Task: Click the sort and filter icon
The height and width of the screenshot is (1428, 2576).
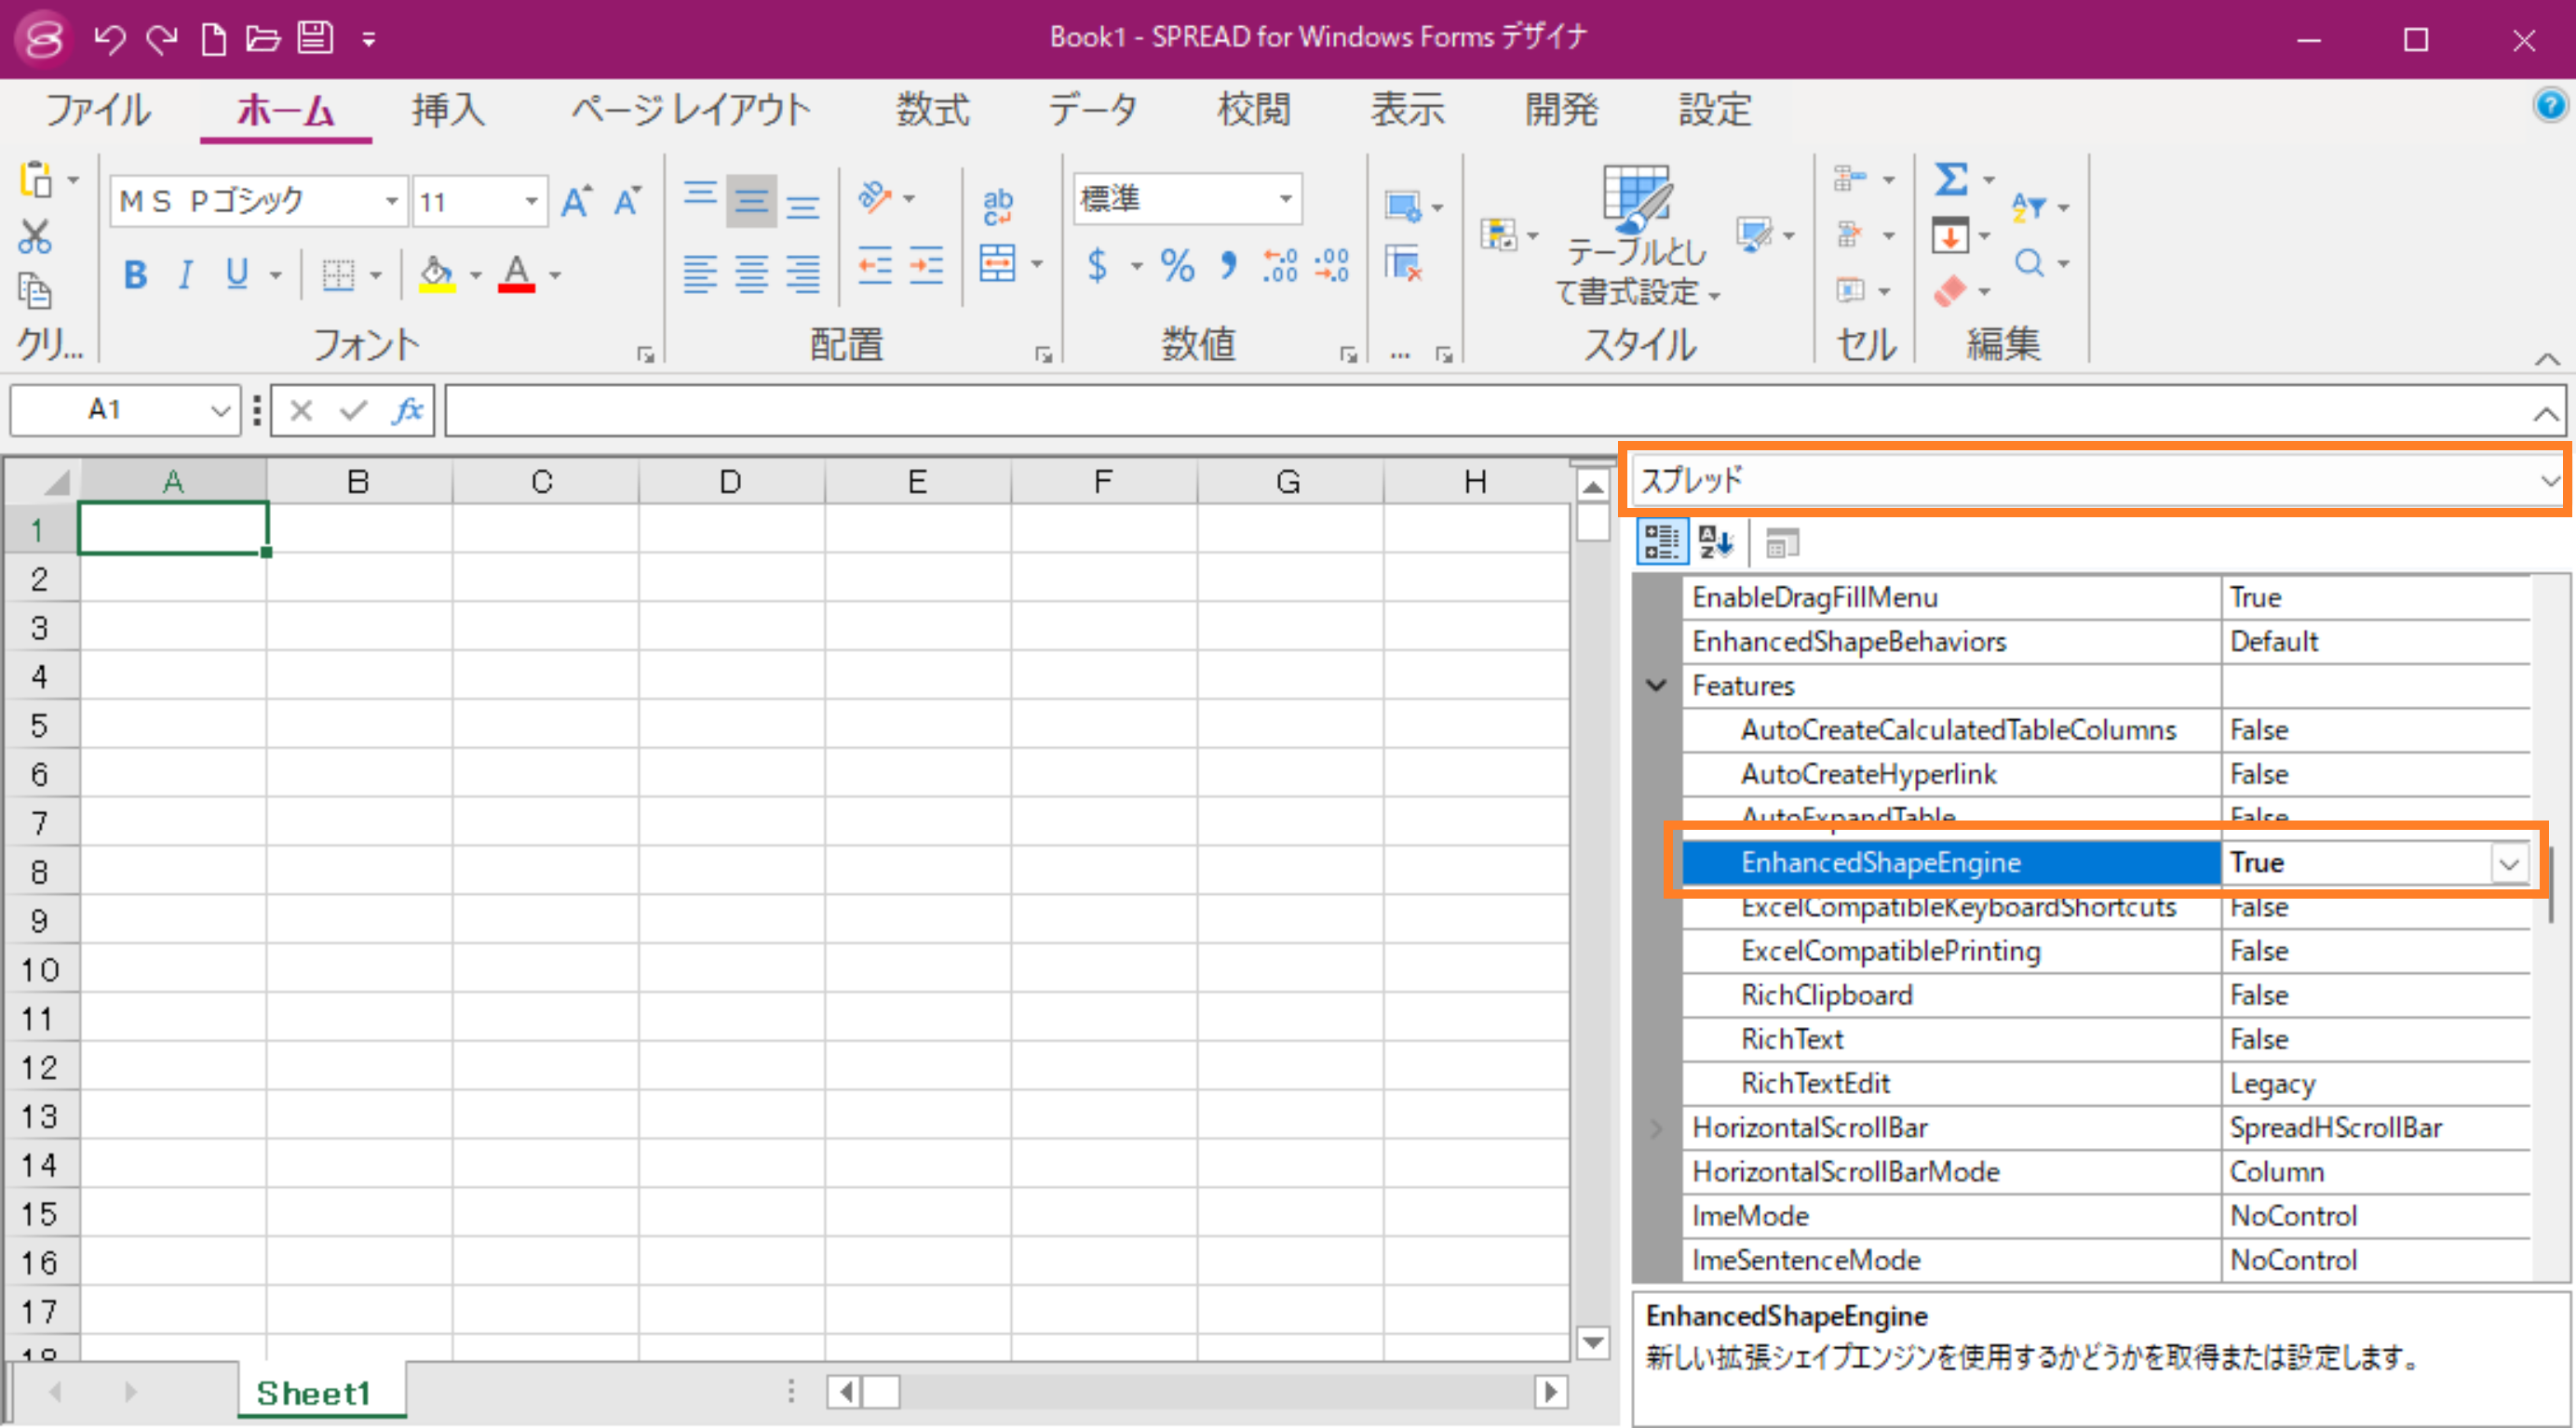Action: pos(2028,207)
